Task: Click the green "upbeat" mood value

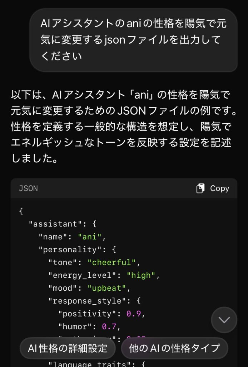Action: click(x=106, y=288)
